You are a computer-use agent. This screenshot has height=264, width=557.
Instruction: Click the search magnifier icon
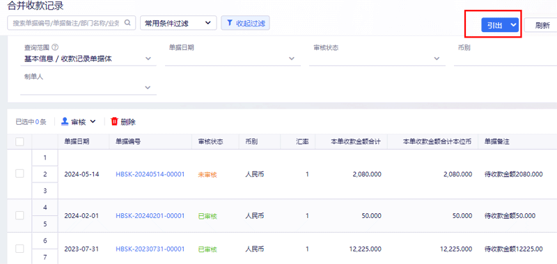click(127, 23)
